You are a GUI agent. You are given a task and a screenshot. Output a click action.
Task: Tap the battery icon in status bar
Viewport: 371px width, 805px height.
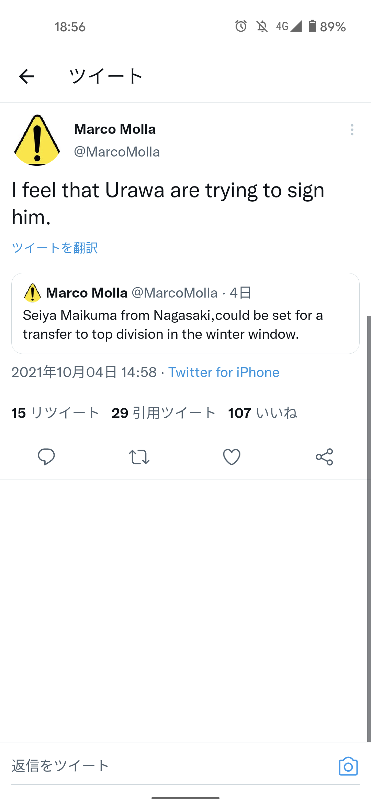(312, 26)
